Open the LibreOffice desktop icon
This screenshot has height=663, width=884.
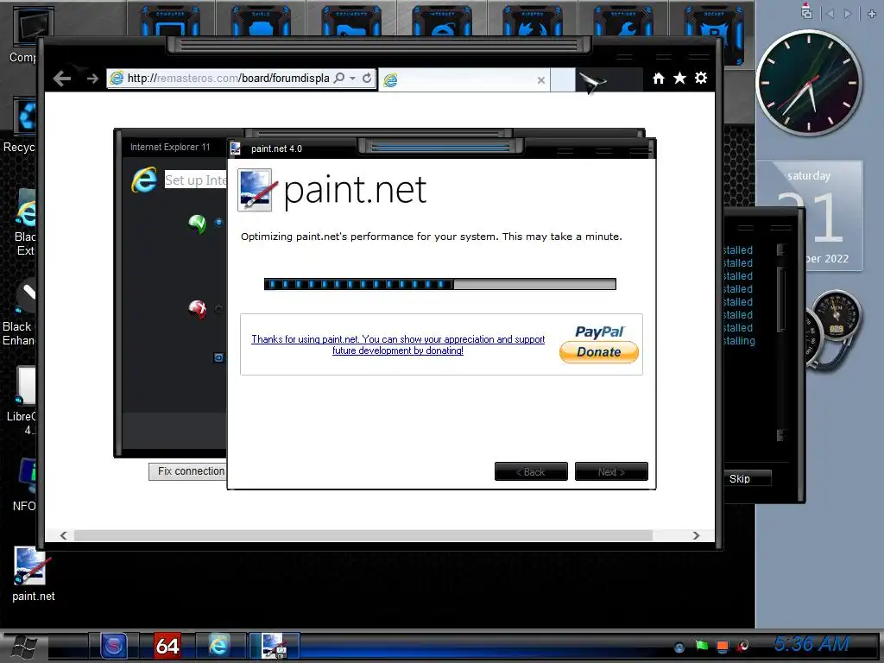(22, 401)
